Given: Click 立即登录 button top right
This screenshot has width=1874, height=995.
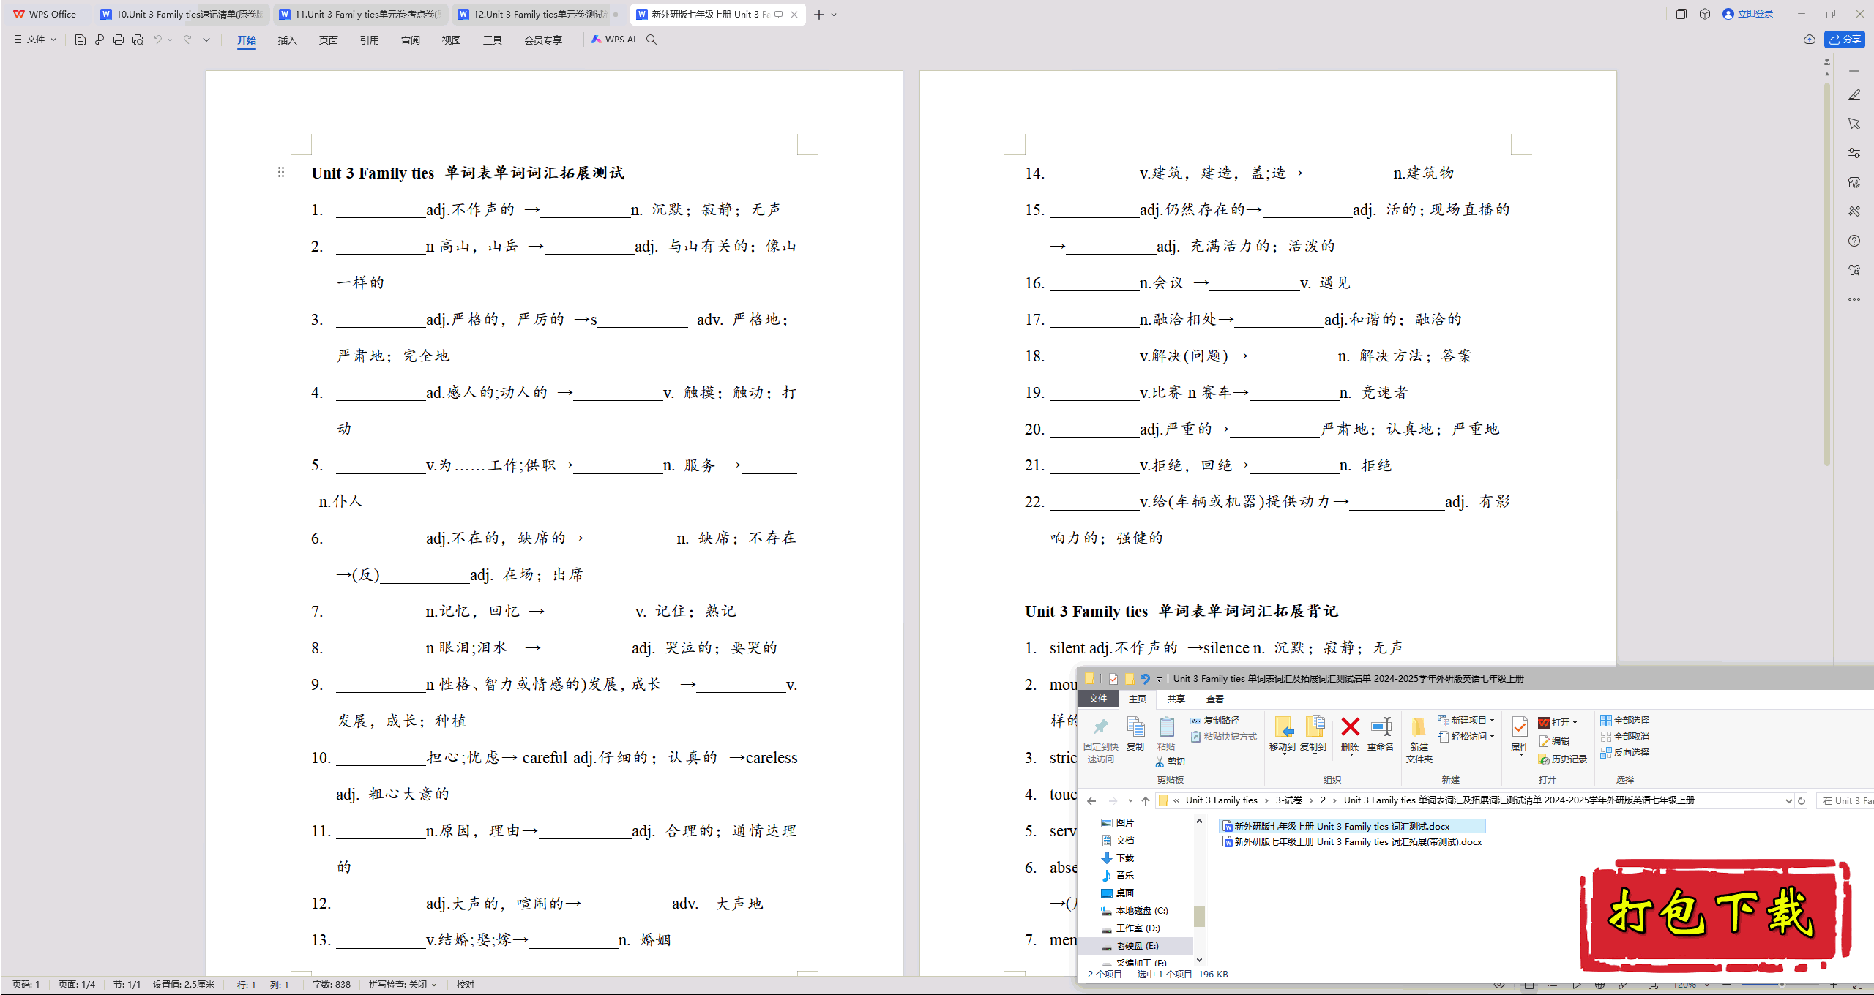Looking at the screenshot, I should click(1747, 14).
